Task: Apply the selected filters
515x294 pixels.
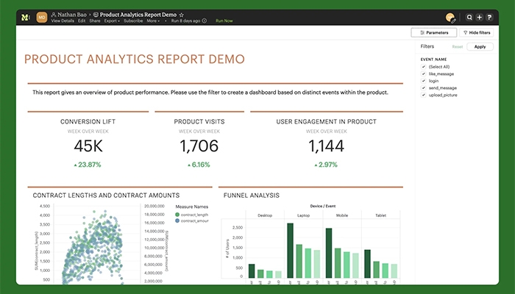Action: pyautogui.click(x=480, y=46)
